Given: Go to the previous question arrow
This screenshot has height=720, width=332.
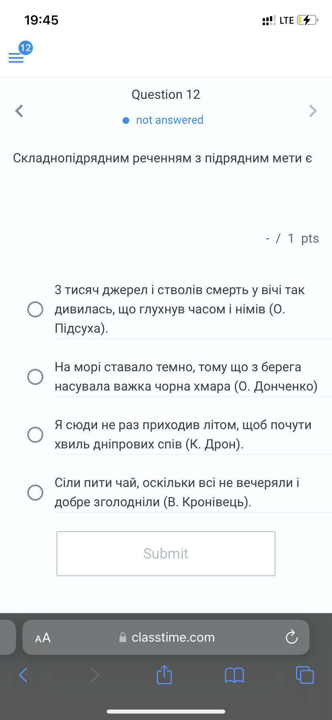Looking at the screenshot, I should tap(19, 111).
